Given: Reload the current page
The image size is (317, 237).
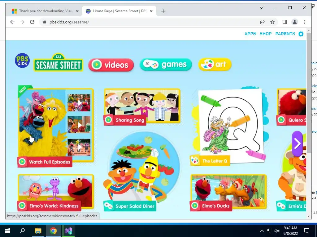Looking at the screenshot, I should [x=32, y=22].
